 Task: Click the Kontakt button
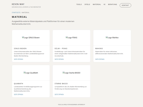pos(126,5)
